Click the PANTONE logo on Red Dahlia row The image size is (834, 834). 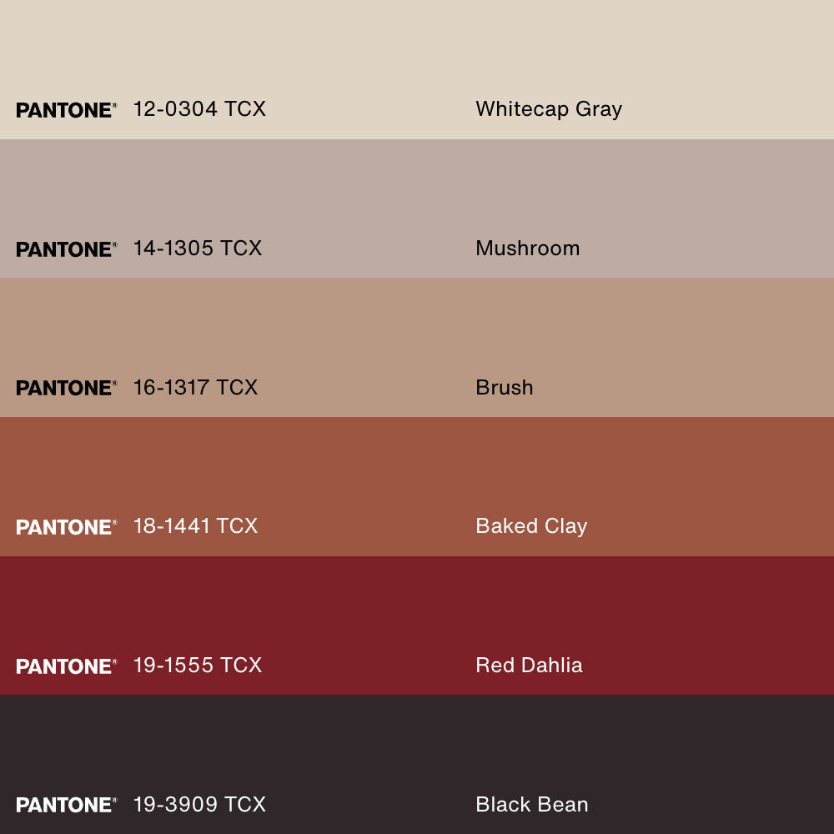click(x=66, y=666)
